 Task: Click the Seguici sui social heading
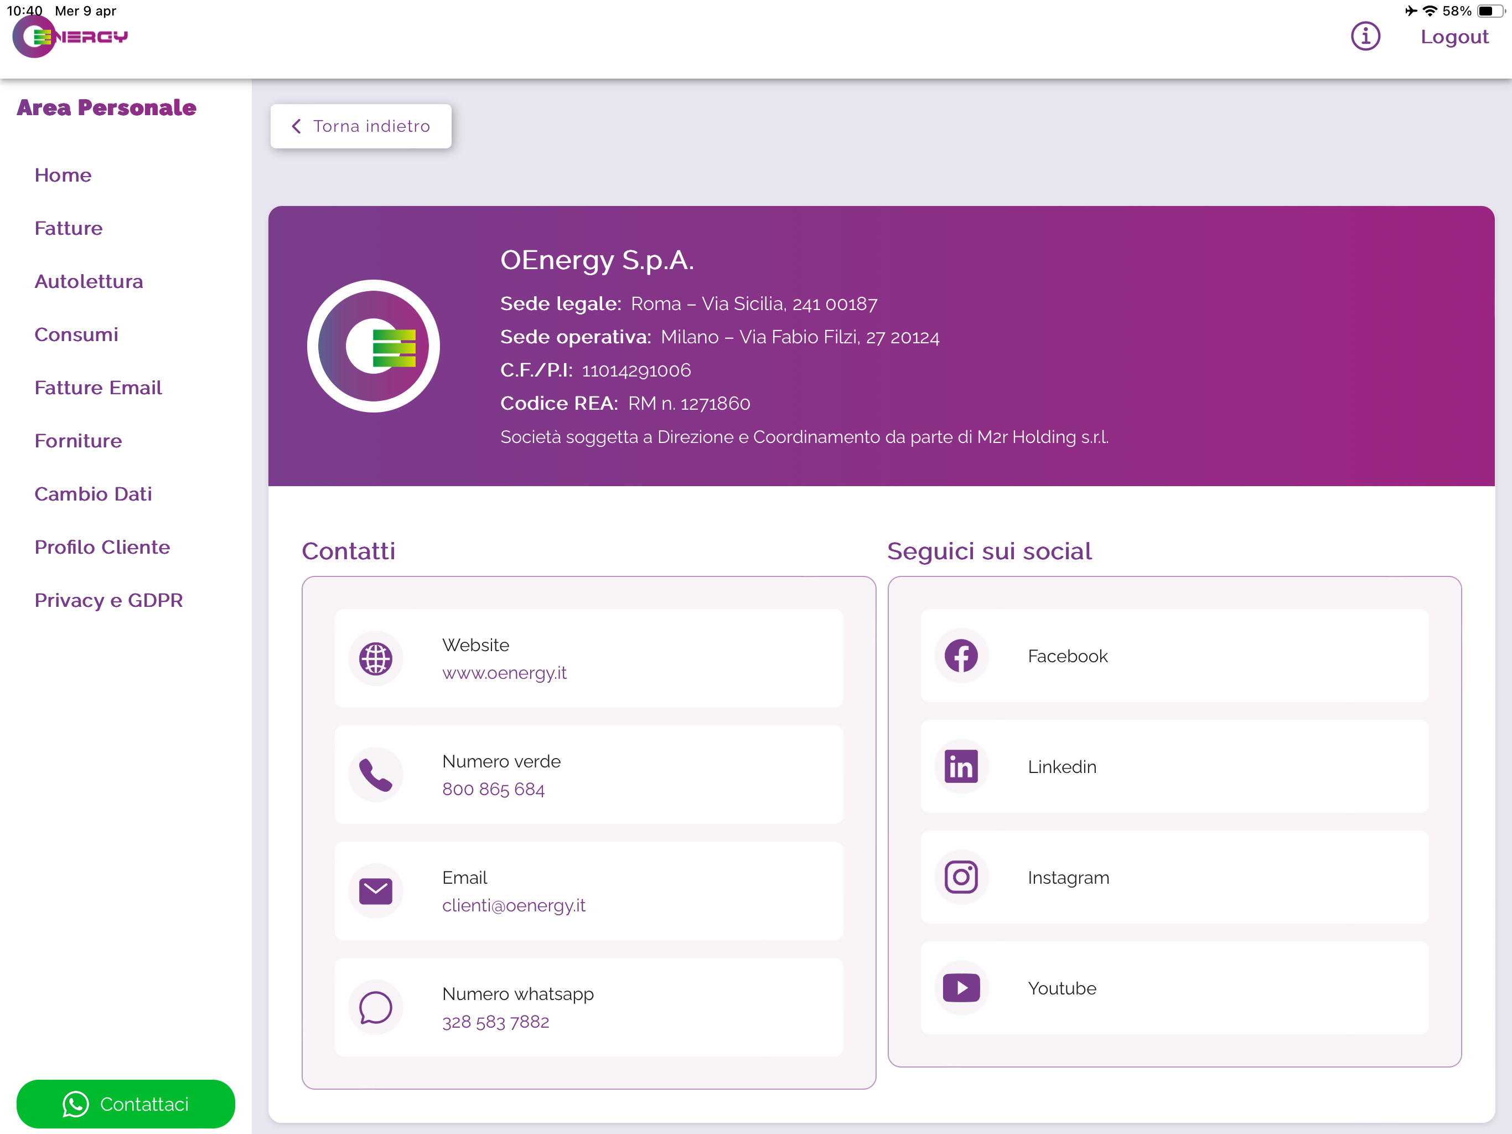click(989, 551)
